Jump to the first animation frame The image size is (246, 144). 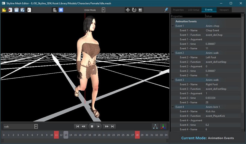pyautogui.click(x=78, y=126)
